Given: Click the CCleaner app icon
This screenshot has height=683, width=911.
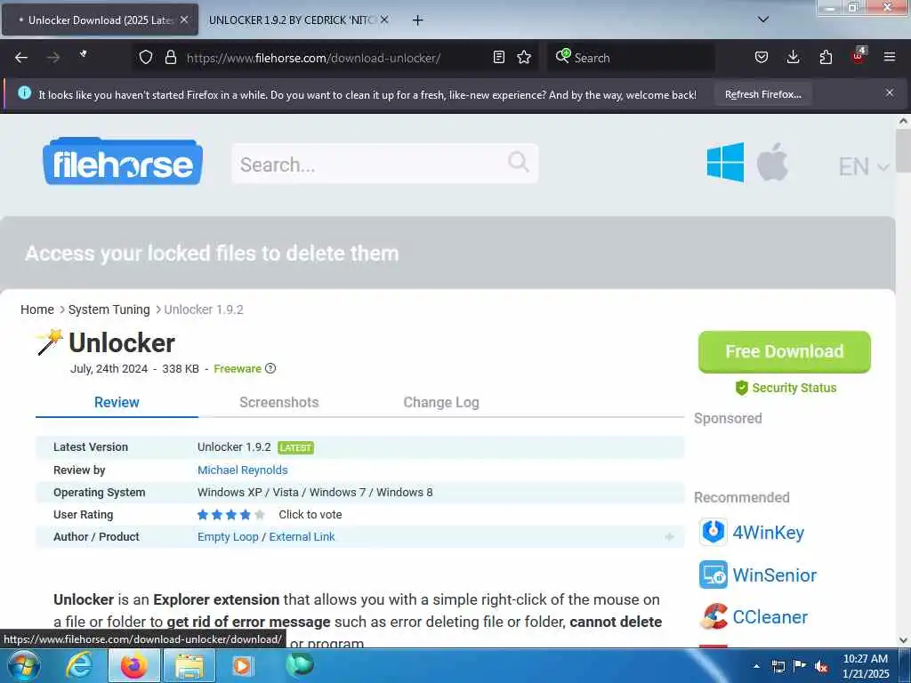Looking at the screenshot, I should pyautogui.click(x=713, y=617).
